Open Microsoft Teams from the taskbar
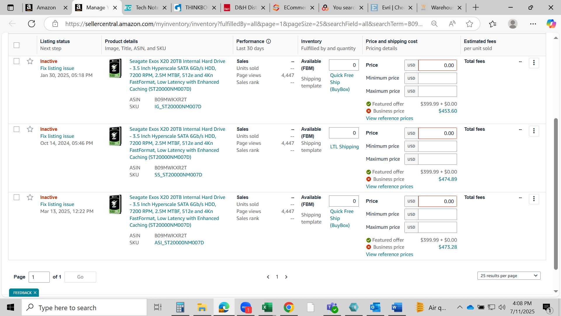 pyautogui.click(x=332, y=308)
